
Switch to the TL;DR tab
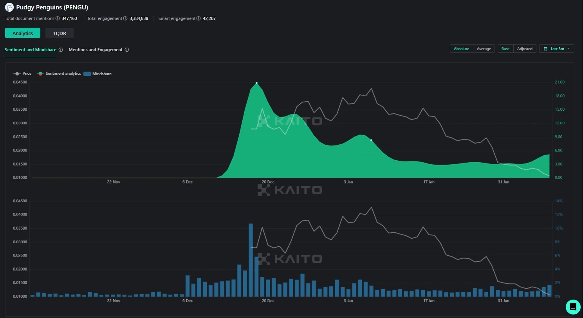60,33
